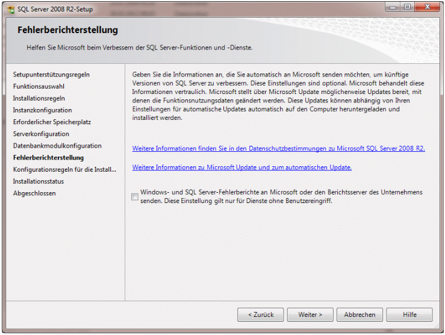
Task: Minimize the SQL Server setup window
Action: [x=393, y=7]
